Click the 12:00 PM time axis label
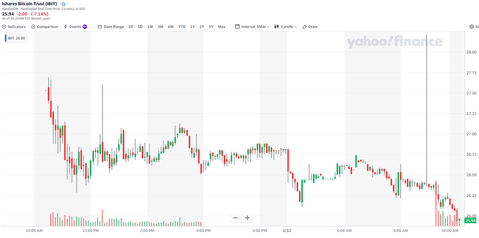This screenshot has width=479, height=238. [91, 230]
